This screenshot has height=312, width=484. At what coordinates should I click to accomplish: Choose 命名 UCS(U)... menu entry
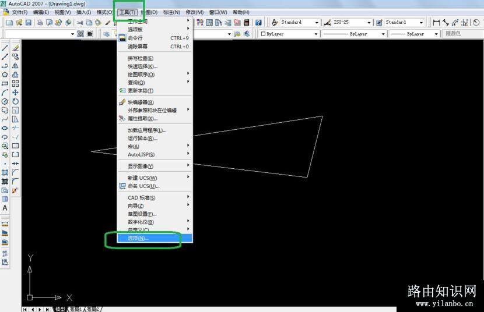coord(155,186)
